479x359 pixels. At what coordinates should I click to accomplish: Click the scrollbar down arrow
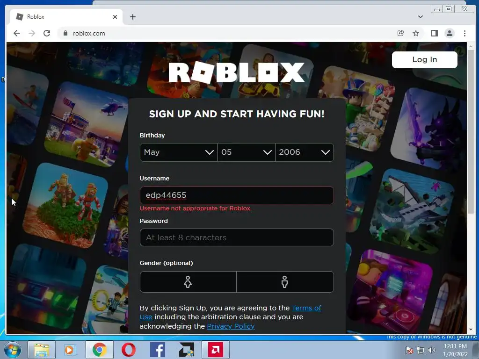471,330
